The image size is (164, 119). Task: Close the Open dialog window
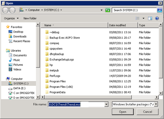[160, 3]
